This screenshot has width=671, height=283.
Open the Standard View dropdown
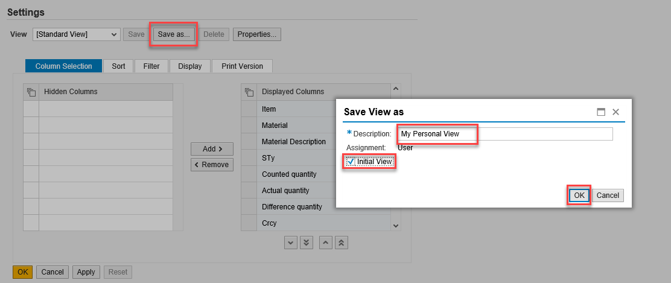point(77,34)
